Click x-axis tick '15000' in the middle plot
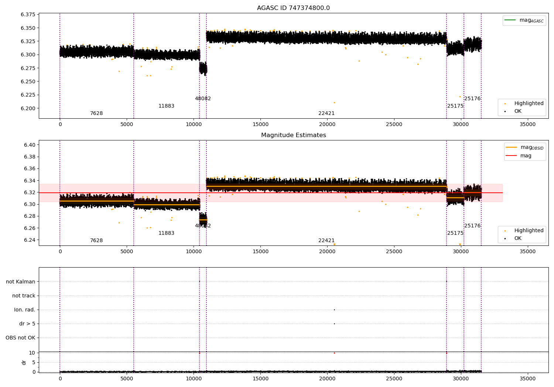Image resolution: width=554 pixels, height=387 pixels. 260,252
